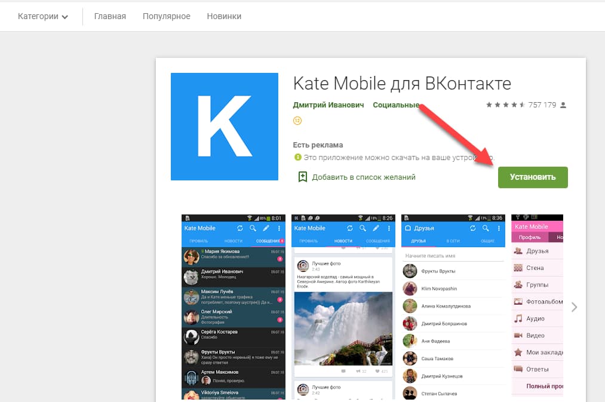Click the refresh icon in the second screenshot header
The image size is (605, 402).
(x=350, y=228)
